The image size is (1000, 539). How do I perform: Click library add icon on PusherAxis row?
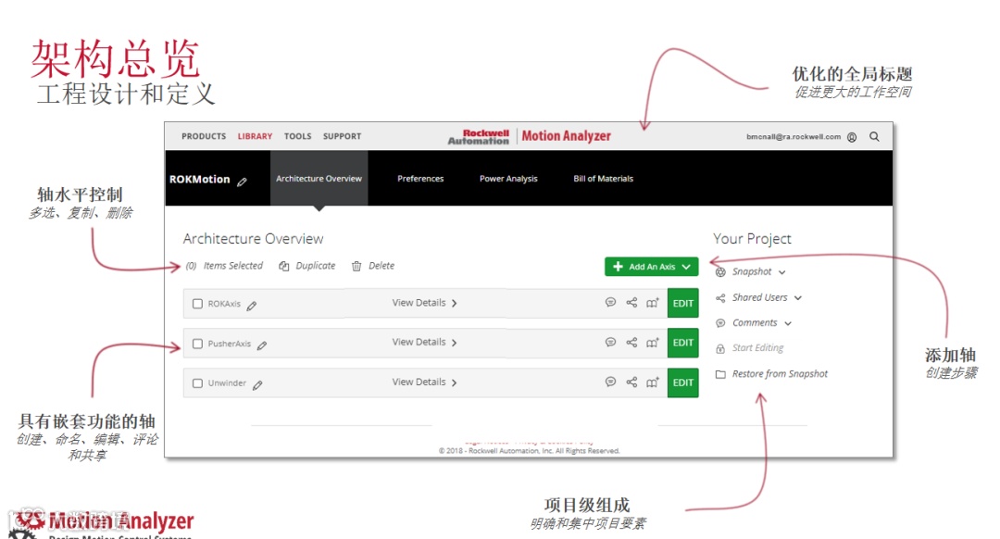click(653, 343)
